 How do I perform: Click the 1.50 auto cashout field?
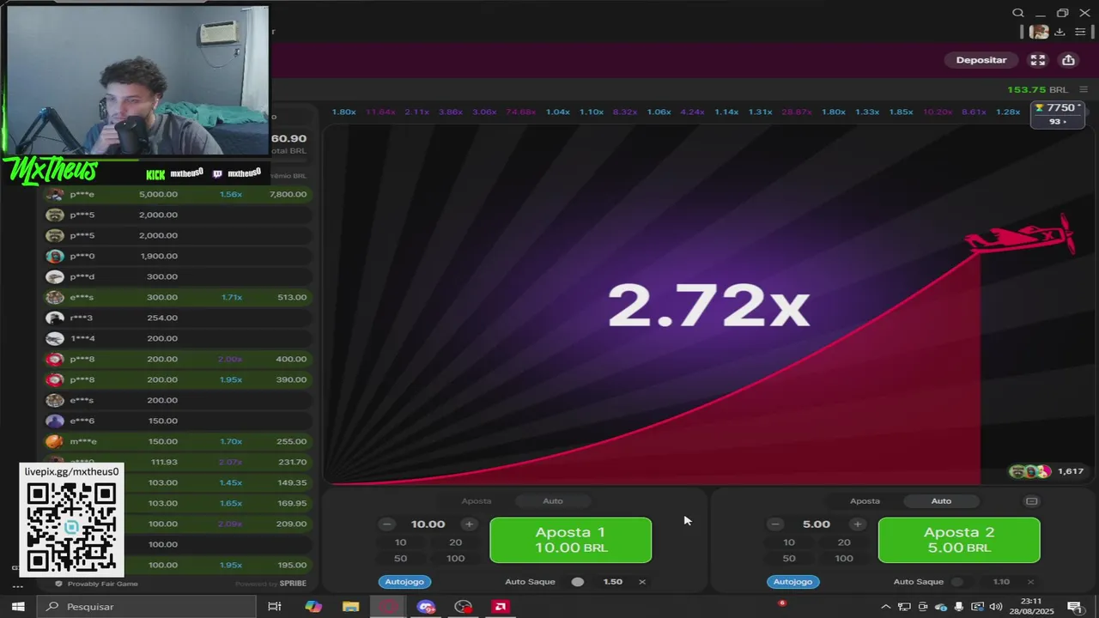tap(612, 581)
